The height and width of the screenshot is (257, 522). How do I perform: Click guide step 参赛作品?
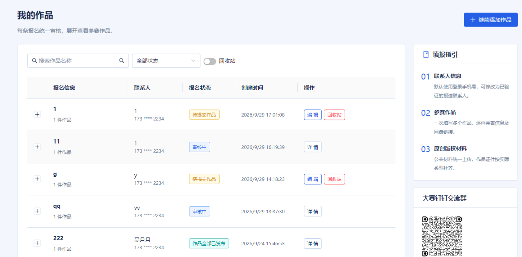coord(445,112)
